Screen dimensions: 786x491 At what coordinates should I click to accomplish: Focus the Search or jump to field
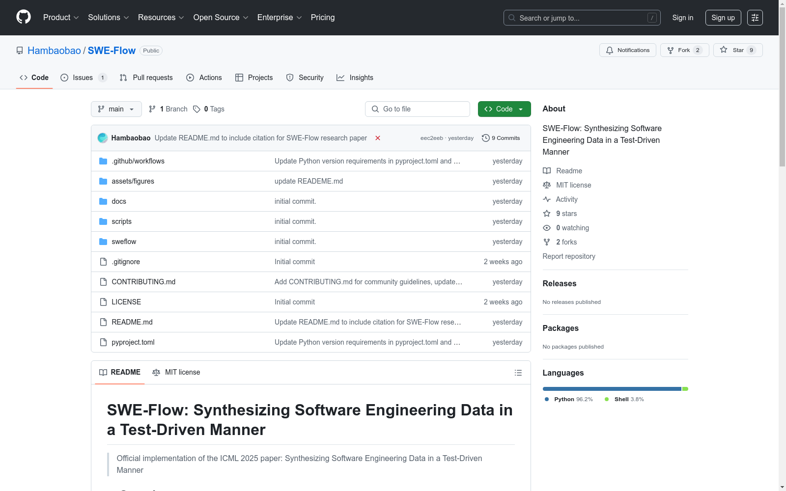click(x=582, y=18)
